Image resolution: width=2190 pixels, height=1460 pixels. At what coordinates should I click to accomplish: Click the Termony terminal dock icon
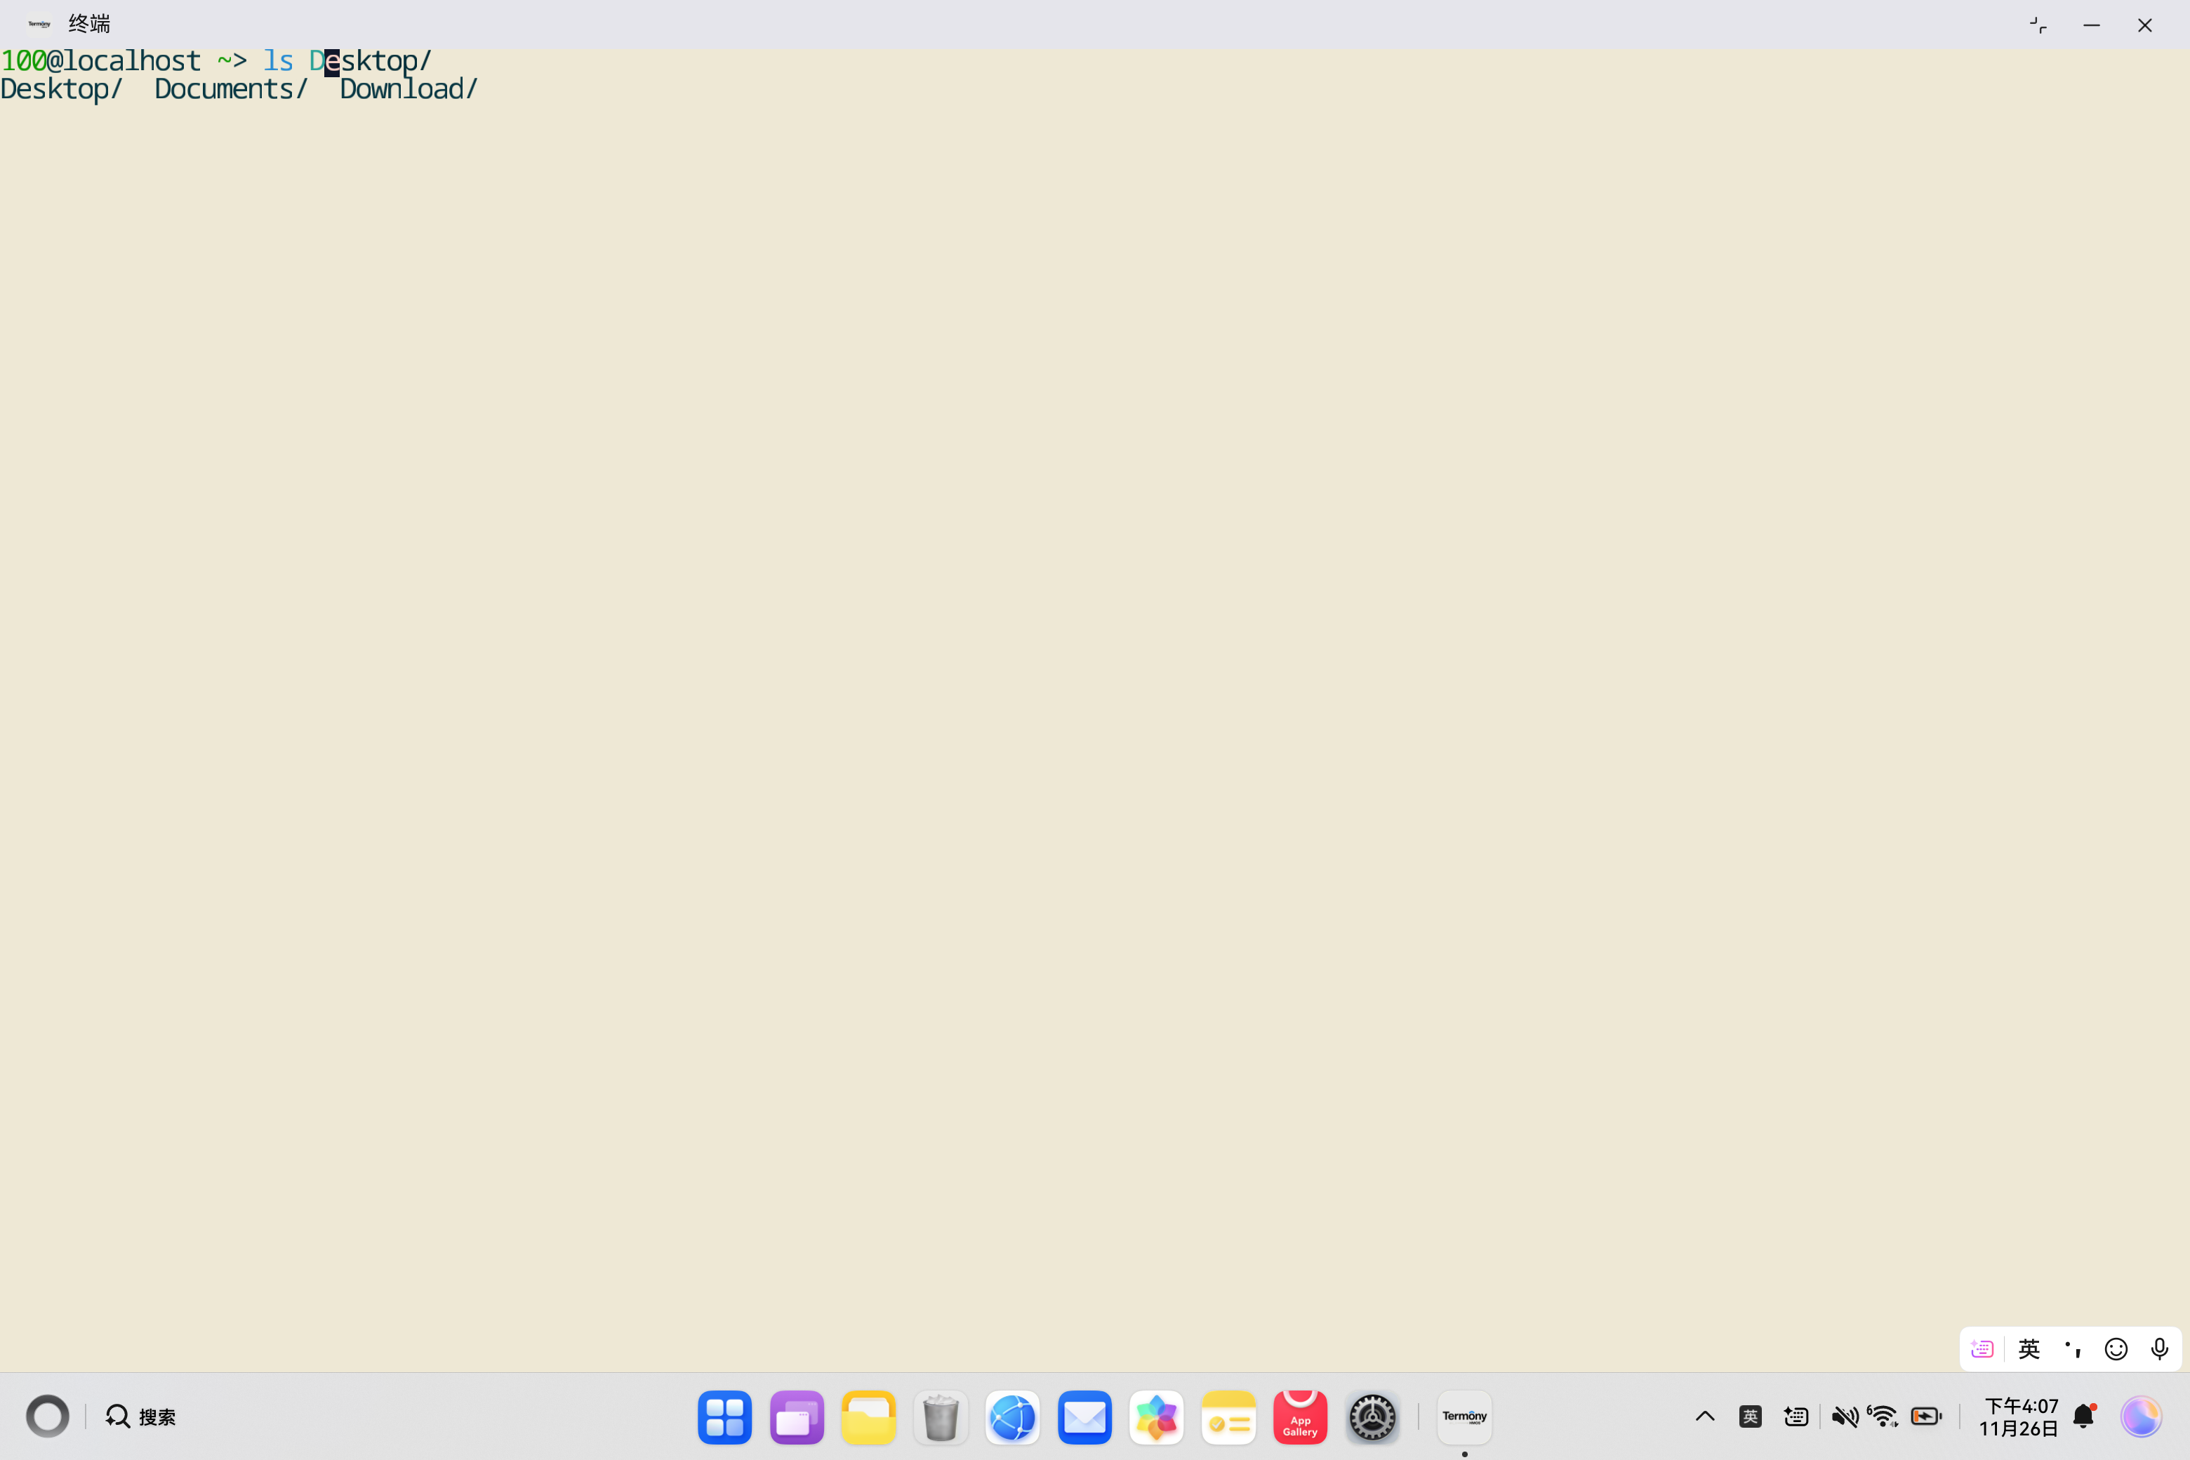coord(1464,1417)
